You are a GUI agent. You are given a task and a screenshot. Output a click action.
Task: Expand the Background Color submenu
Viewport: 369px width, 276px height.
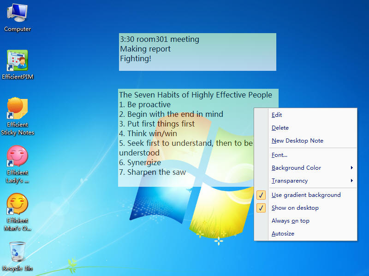click(296, 168)
